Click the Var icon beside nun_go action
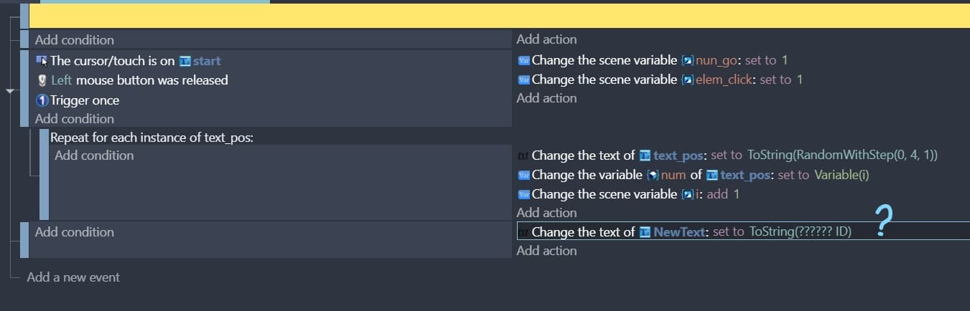Screen dimensions: 970x311 click(x=523, y=60)
